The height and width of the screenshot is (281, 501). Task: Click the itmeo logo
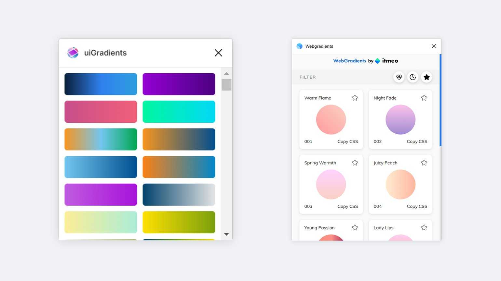pos(386,61)
